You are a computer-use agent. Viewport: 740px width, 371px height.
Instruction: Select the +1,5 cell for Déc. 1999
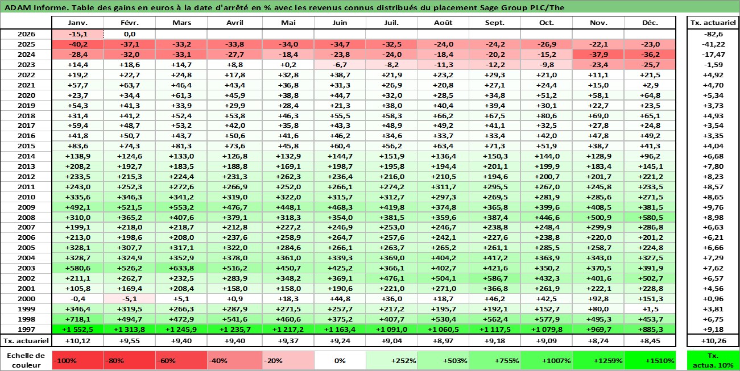point(650,309)
